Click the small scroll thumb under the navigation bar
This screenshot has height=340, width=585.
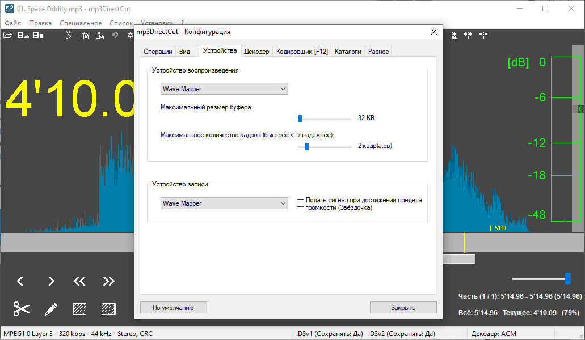click(x=458, y=259)
